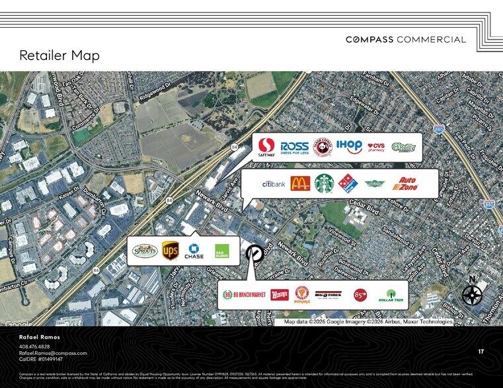Select the H&R Block green logo
Screen dimensions: 503x388
[222, 251]
